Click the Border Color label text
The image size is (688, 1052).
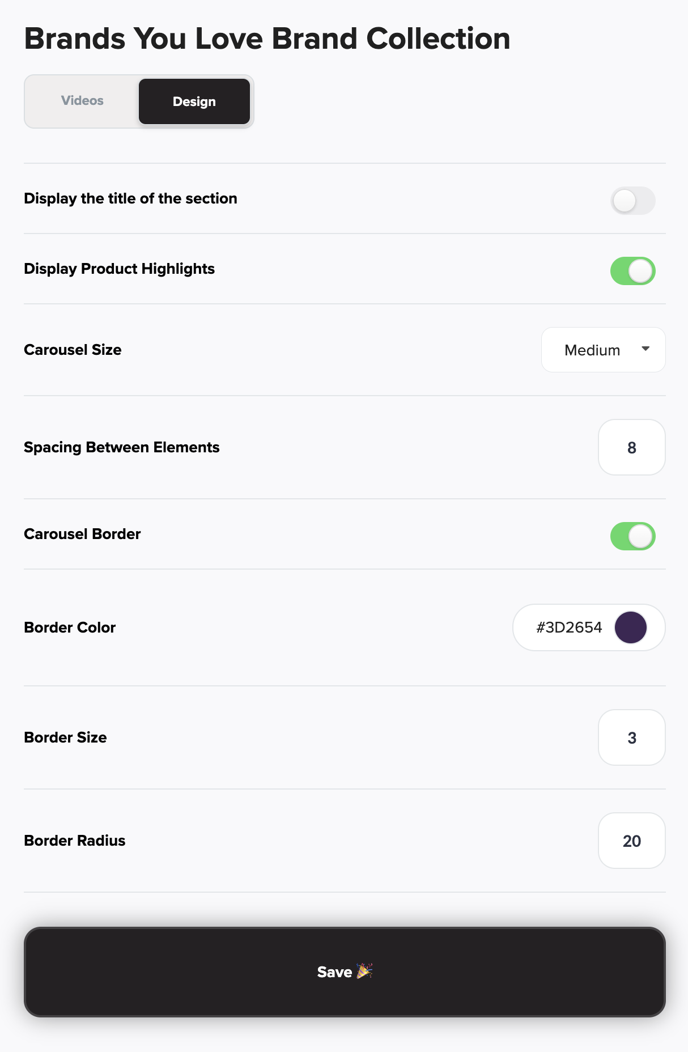click(70, 627)
